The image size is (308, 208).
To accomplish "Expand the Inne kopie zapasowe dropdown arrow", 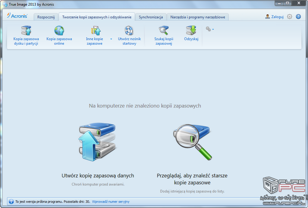I will click(x=111, y=39).
